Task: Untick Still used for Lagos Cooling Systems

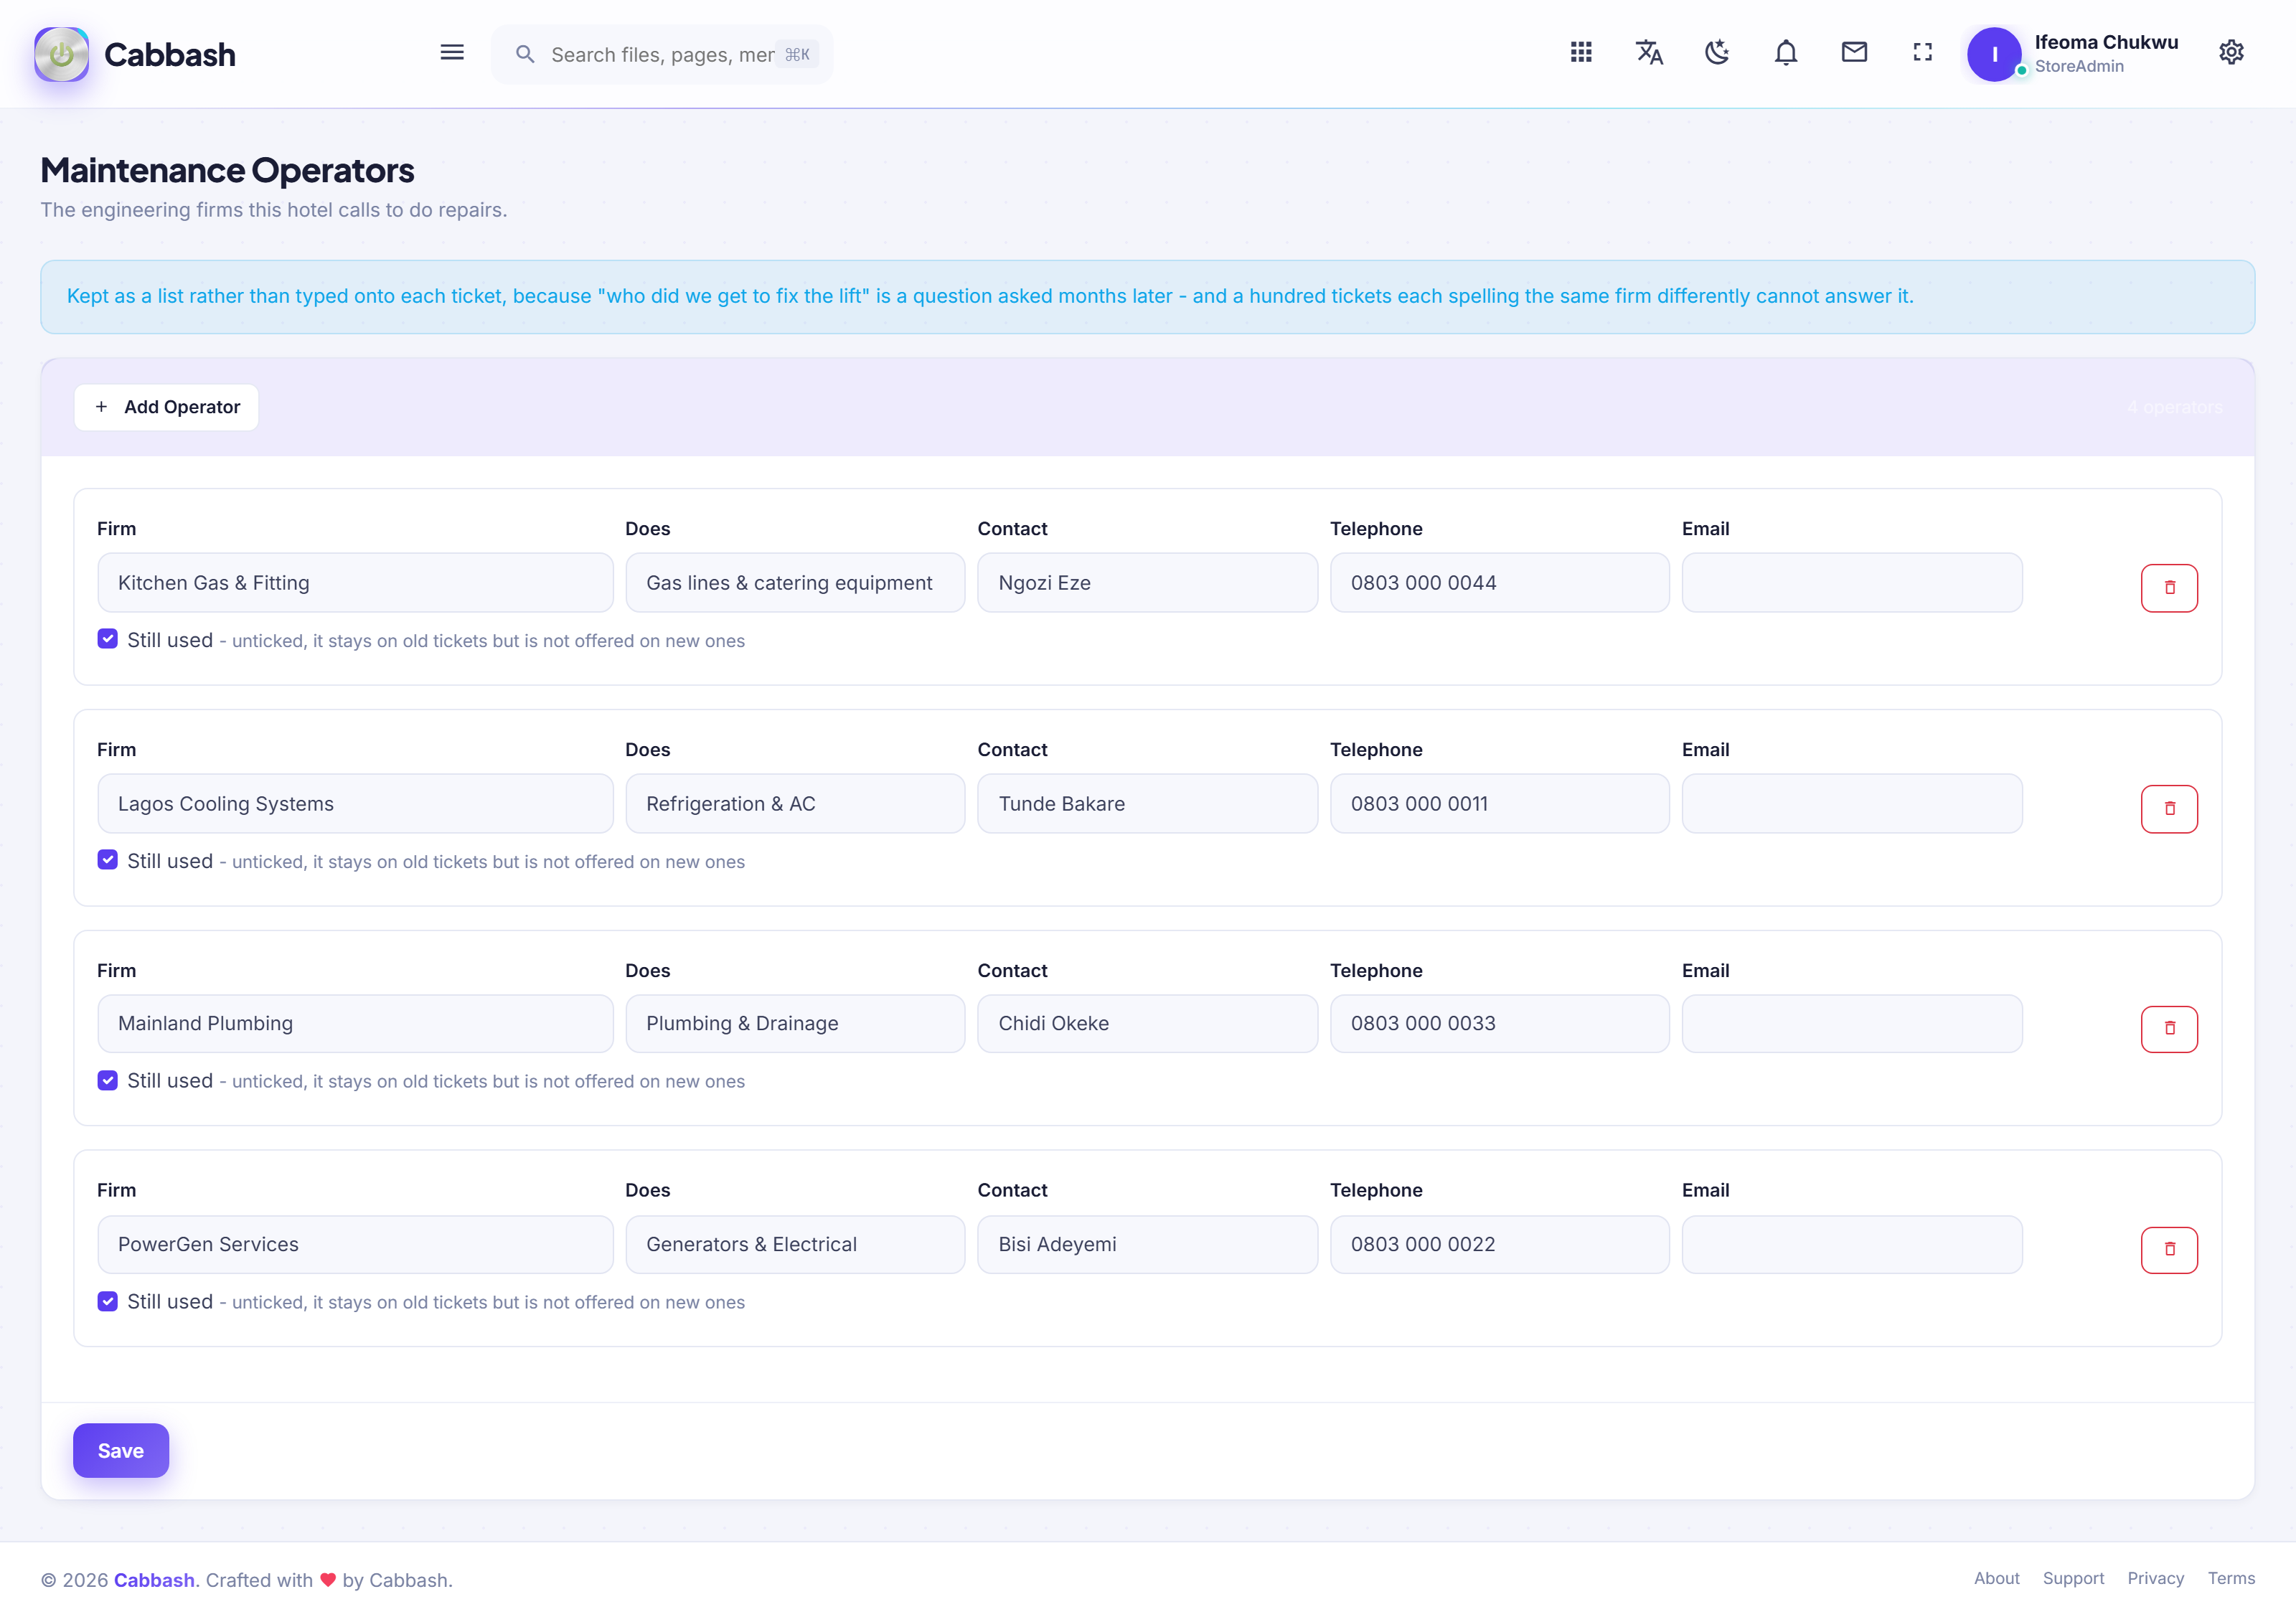Action: [x=108, y=860]
